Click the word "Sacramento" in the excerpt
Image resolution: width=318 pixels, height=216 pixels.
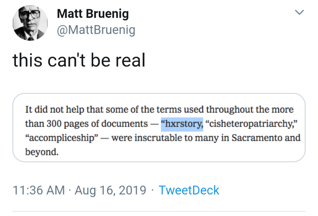259,138
